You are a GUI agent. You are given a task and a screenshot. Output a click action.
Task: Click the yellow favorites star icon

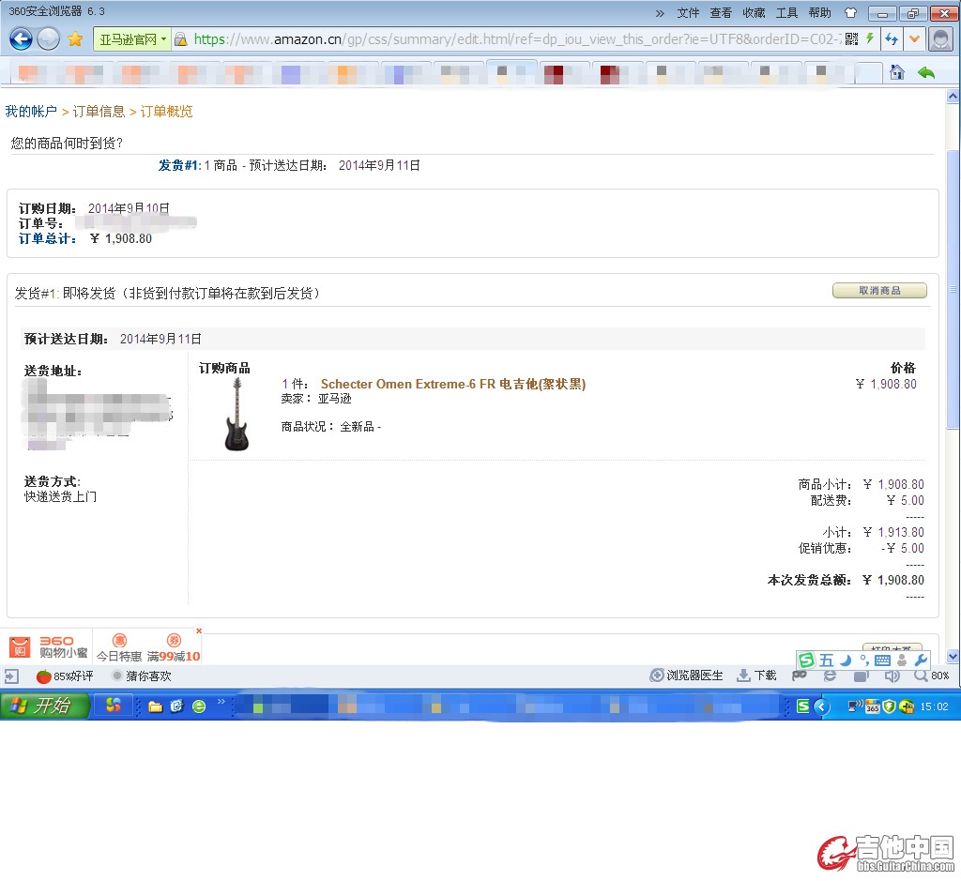tap(75, 39)
